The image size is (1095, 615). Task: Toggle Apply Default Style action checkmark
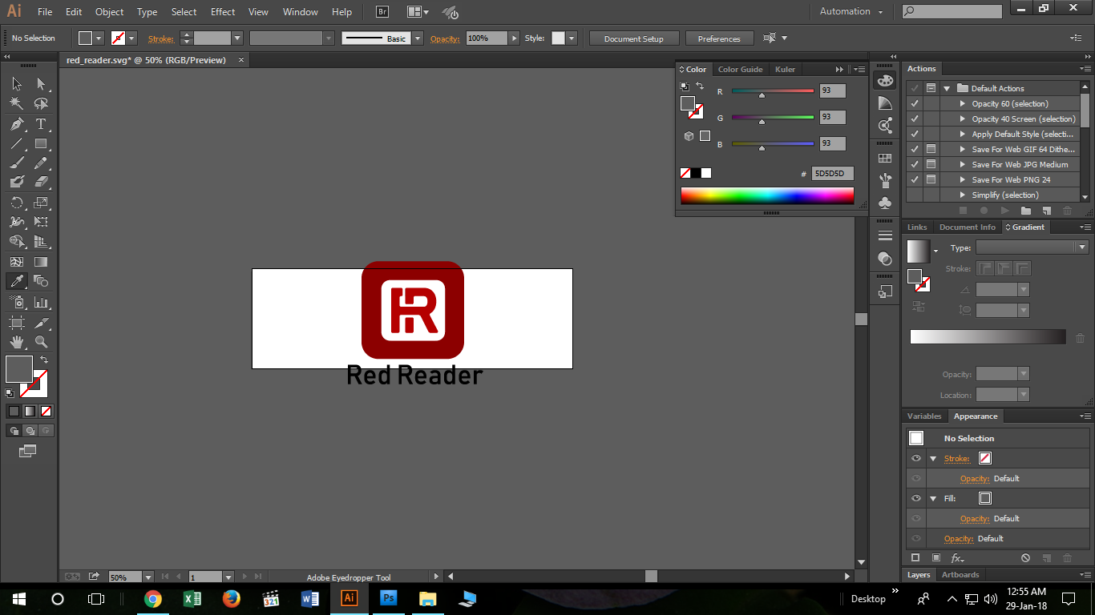tap(915, 134)
